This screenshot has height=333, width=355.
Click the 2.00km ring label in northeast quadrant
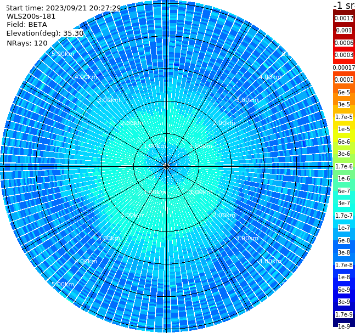click(224, 123)
